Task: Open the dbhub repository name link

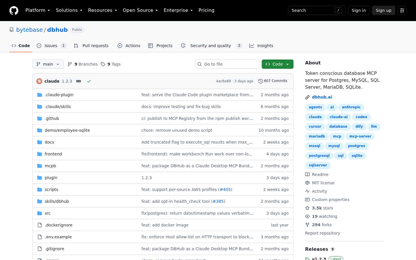Action: [57, 30]
